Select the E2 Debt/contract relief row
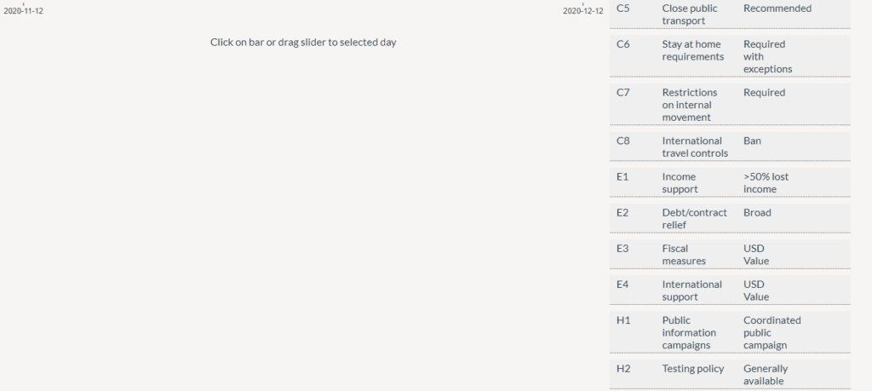872x391 pixels. (730, 218)
